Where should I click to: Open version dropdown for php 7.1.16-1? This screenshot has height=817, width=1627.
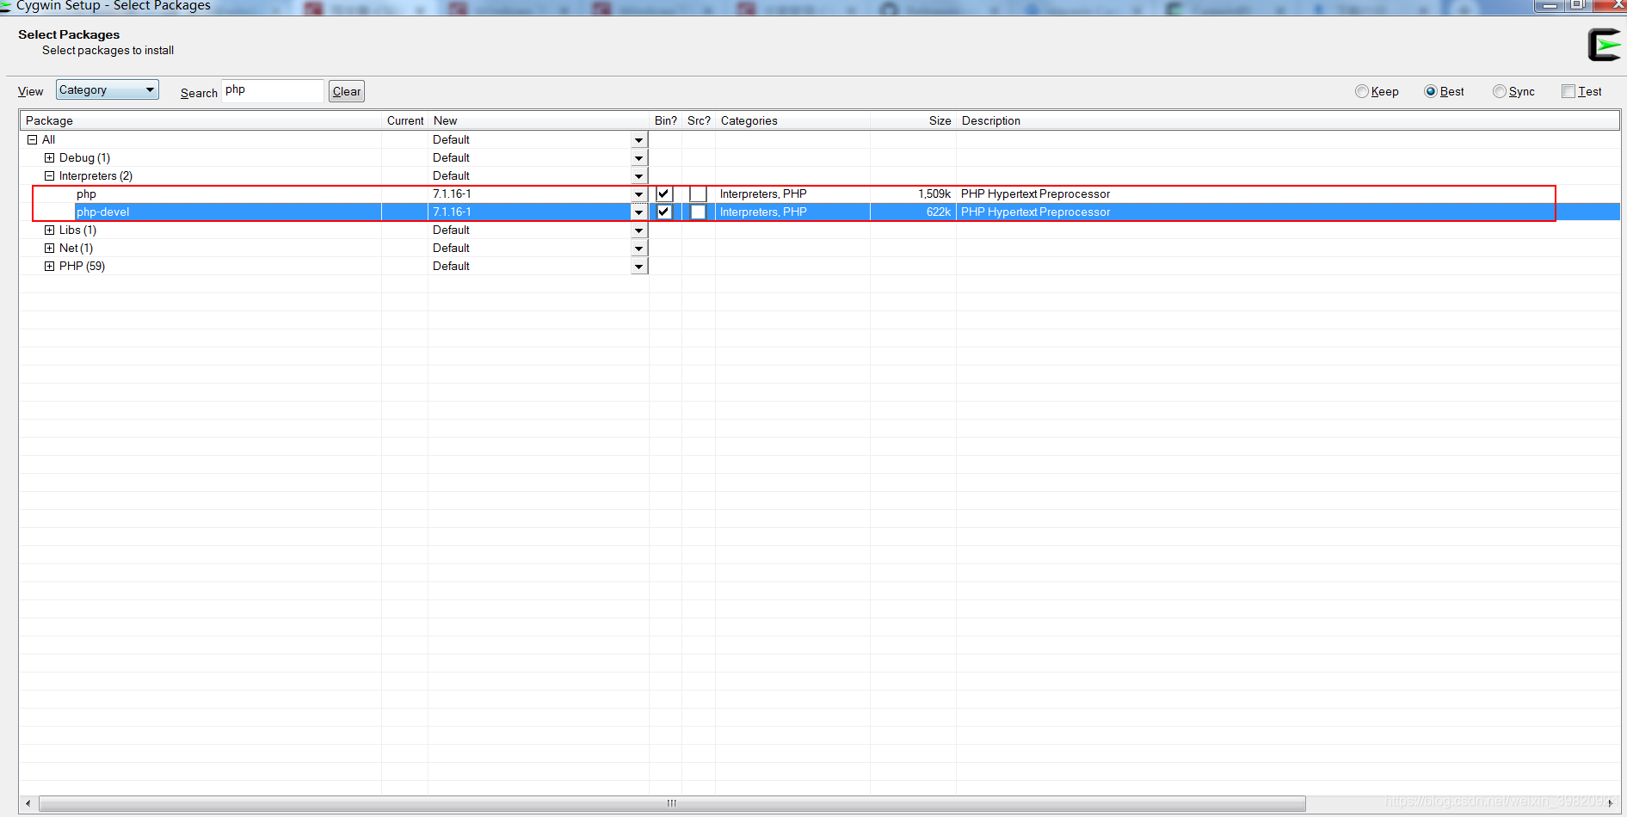point(638,194)
